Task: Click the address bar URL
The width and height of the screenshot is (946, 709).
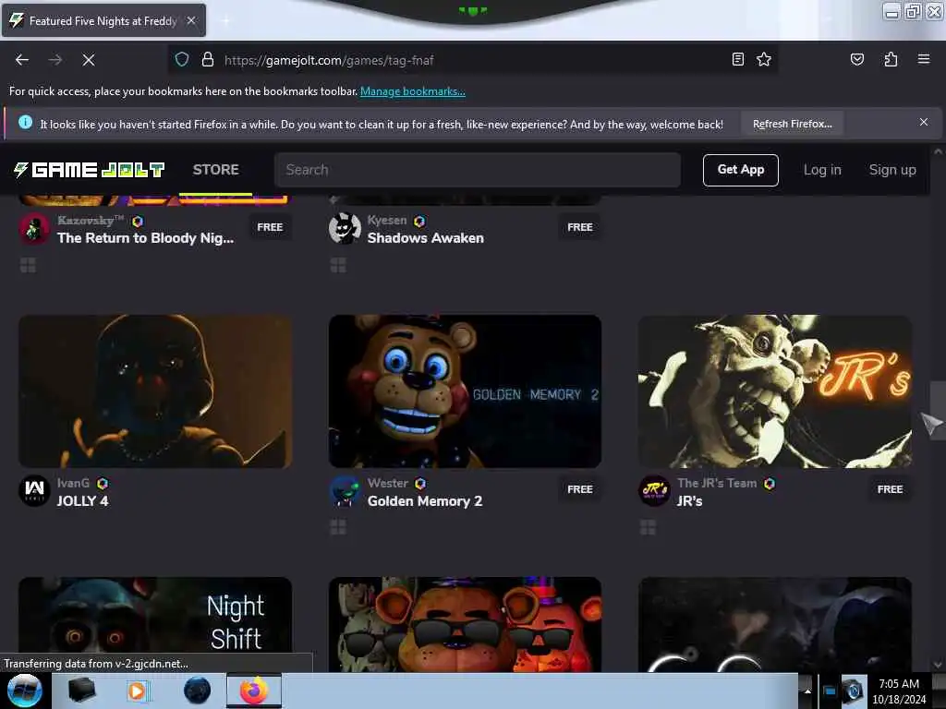Action: pos(329,60)
